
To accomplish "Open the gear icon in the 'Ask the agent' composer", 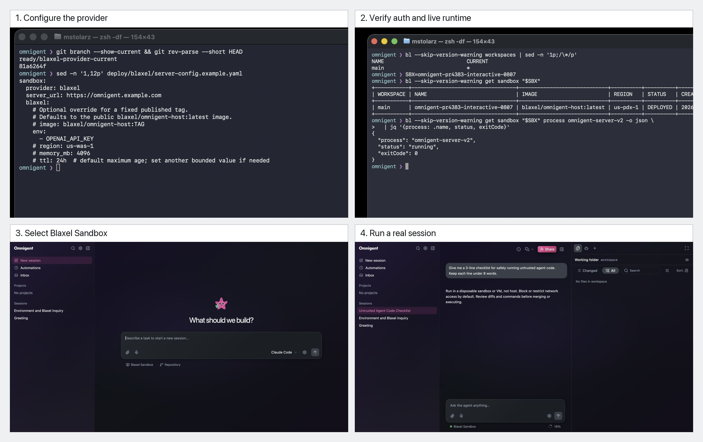I will pos(549,416).
